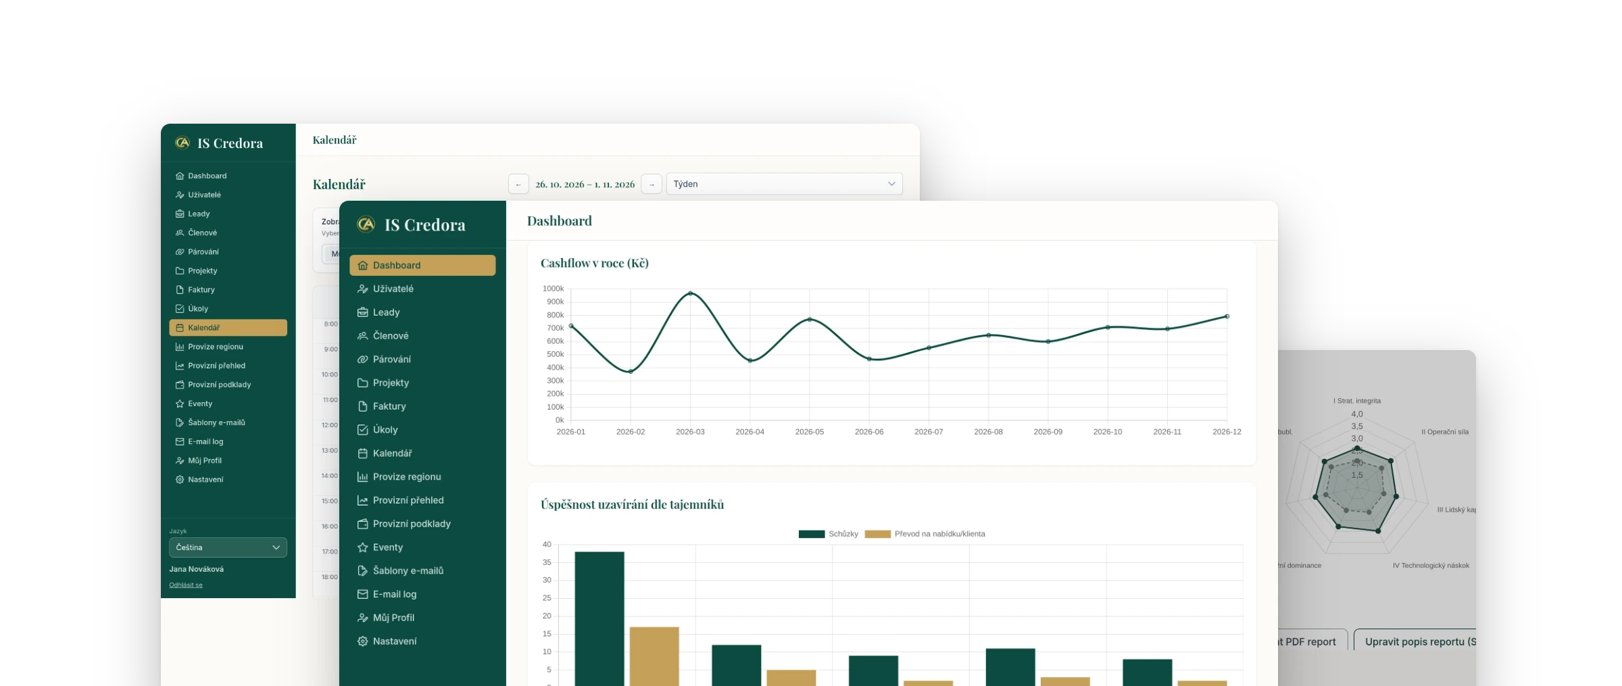Screen dimensions: 1622x686
Task: Click Provizní podklady icon in front sidebar
Action: 362,524
